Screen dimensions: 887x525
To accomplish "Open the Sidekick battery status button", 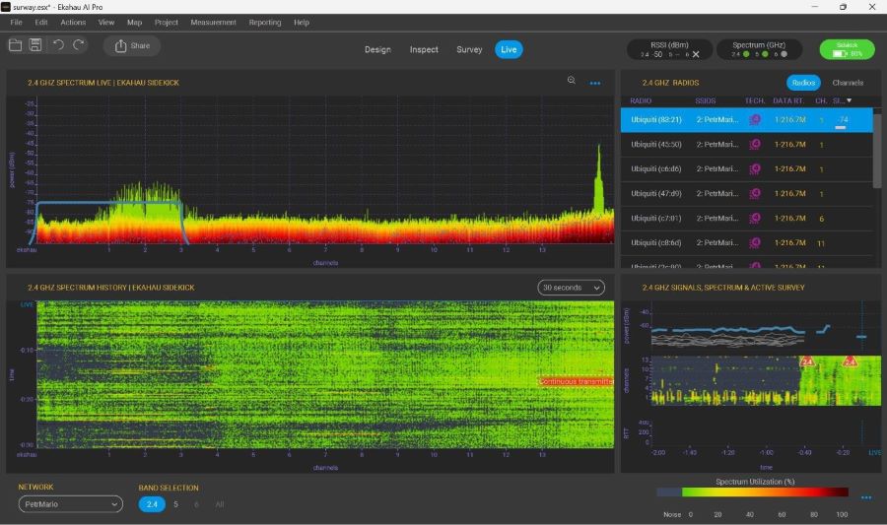I will [847, 49].
